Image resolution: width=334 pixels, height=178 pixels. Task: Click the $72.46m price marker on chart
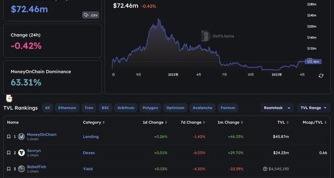pyautogui.click(x=313, y=62)
